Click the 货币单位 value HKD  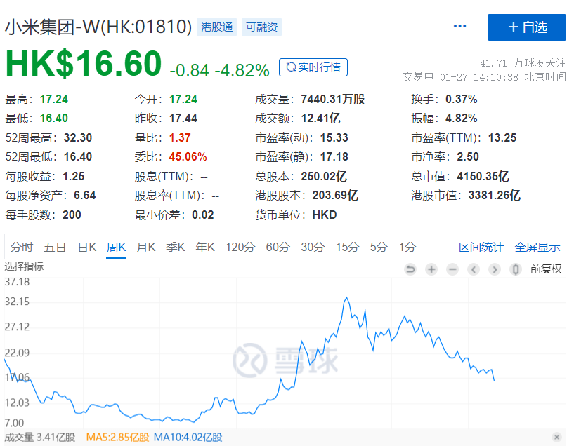tap(325, 215)
